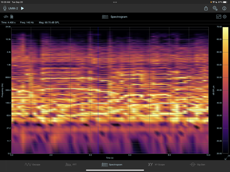Tap the 148.4 frequency axis label

pyautogui.click(x=8, y=103)
